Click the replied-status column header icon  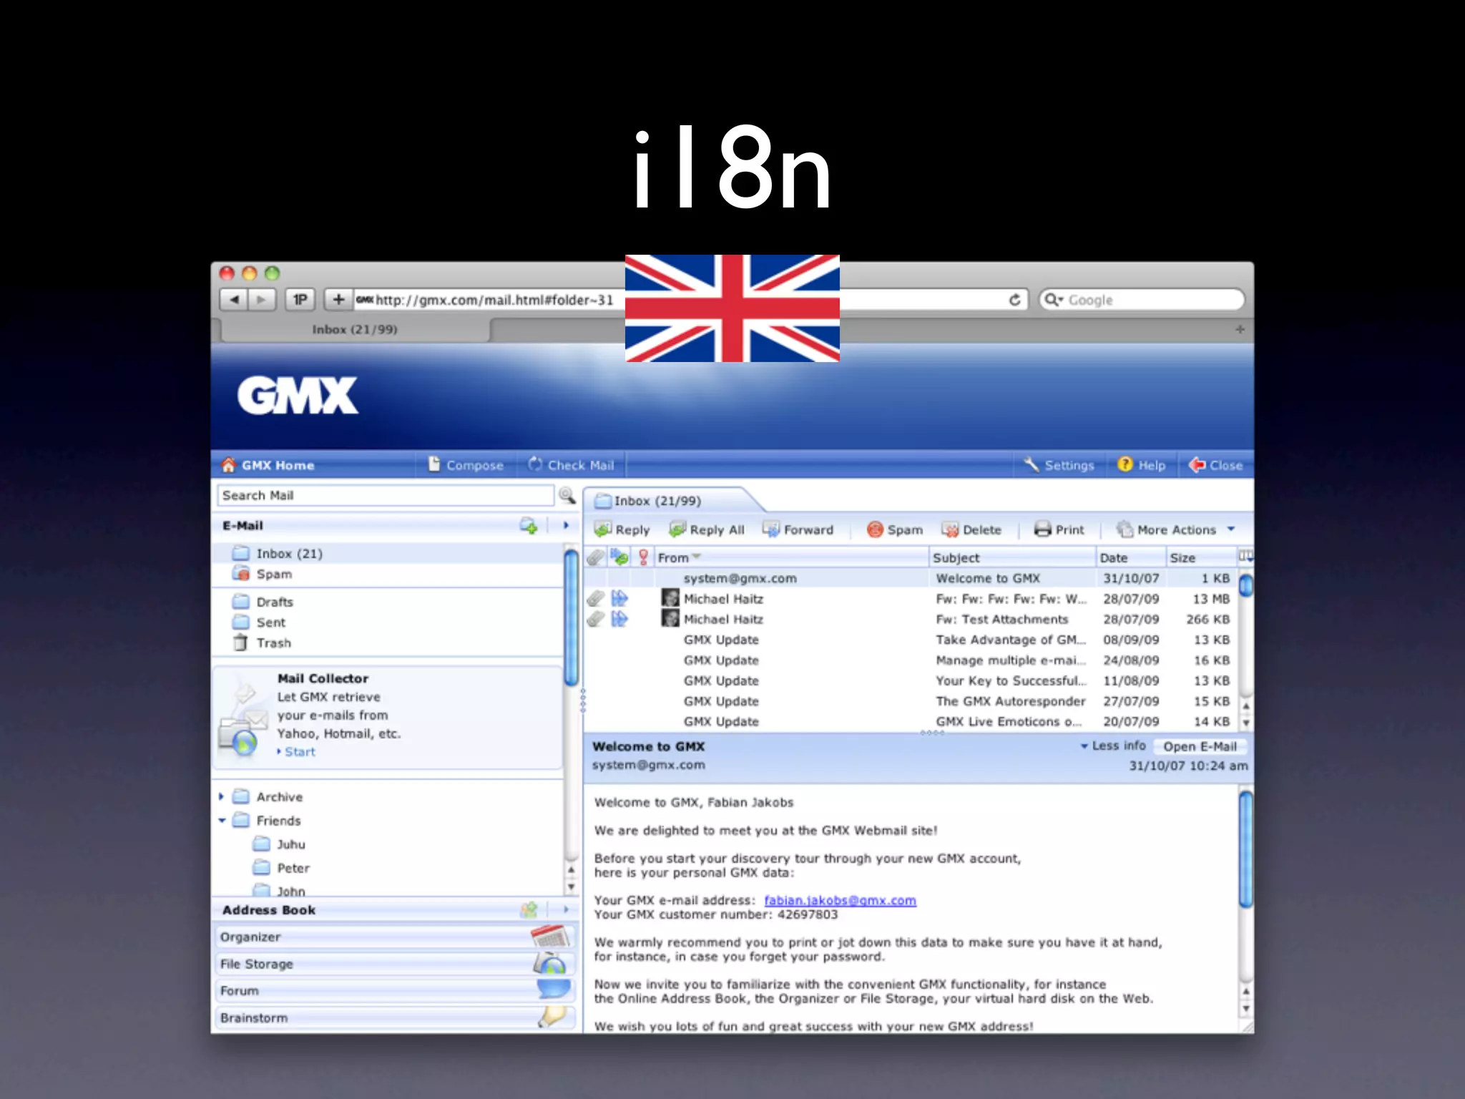coord(619,557)
